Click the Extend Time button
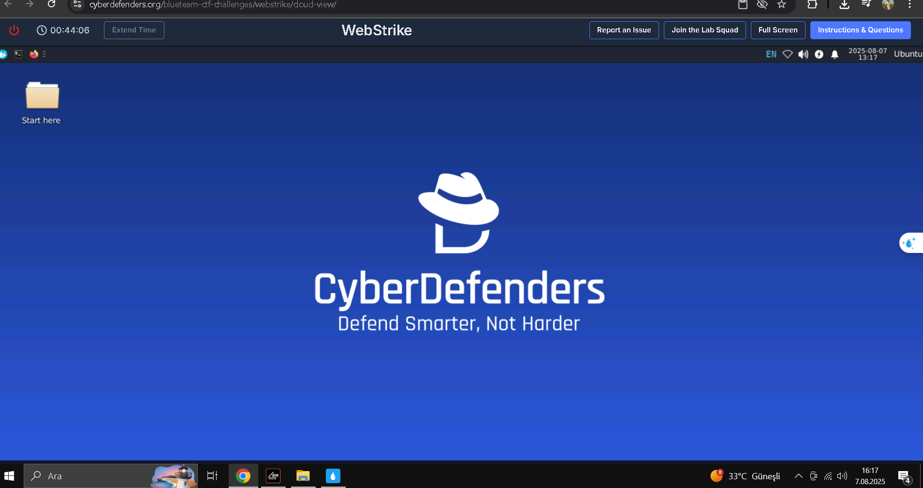 [134, 30]
